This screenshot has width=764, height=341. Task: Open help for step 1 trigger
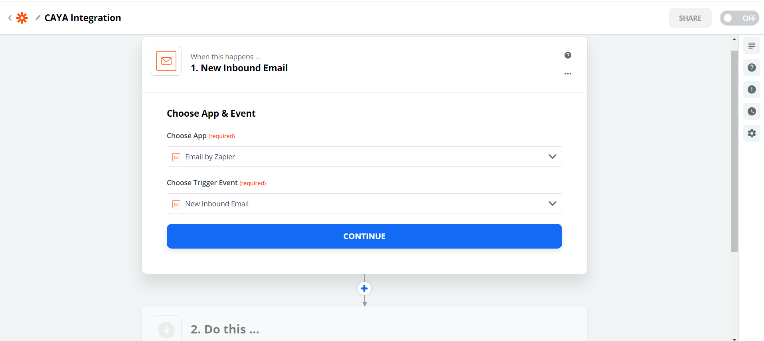(568, 55)
